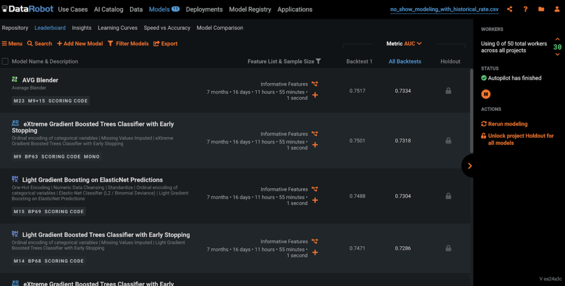Click the MONO tag on M9 model
This screenshot has height=286, width=565.
tap(92, 156)
